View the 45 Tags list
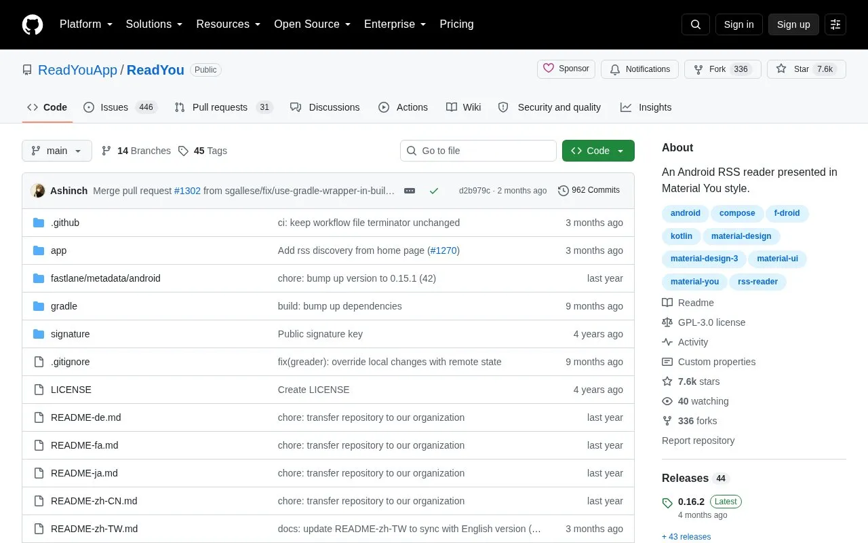Screen dimensions: 868x543 pyautogui.click(x=202, y=151)
